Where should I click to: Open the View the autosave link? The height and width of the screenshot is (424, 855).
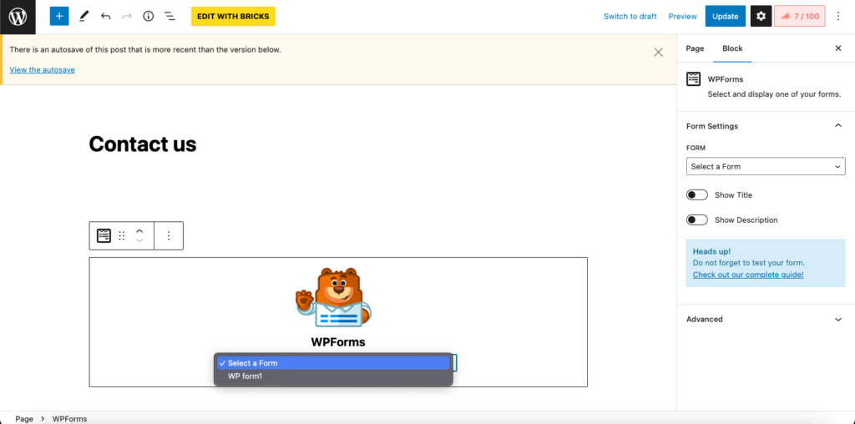[42, 70]
